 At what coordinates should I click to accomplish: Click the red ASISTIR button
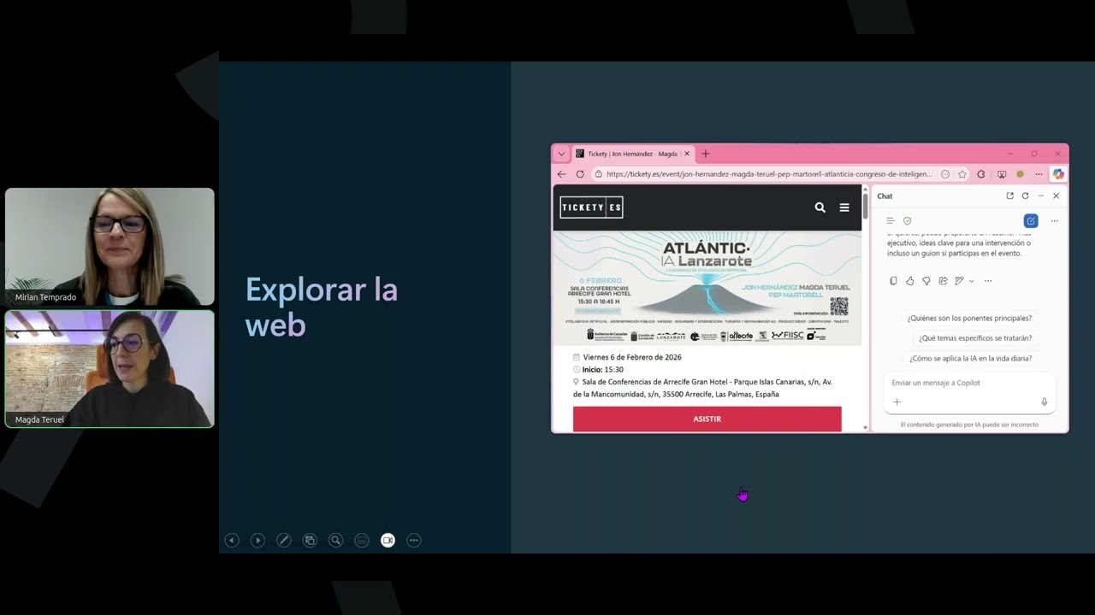tap(707, 419)
